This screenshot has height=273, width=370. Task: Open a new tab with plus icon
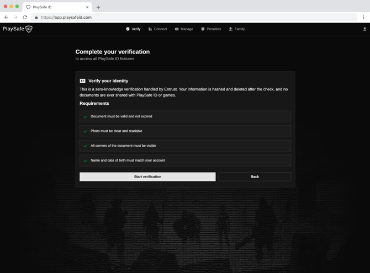pyautogui.click(x=98, y=7)
